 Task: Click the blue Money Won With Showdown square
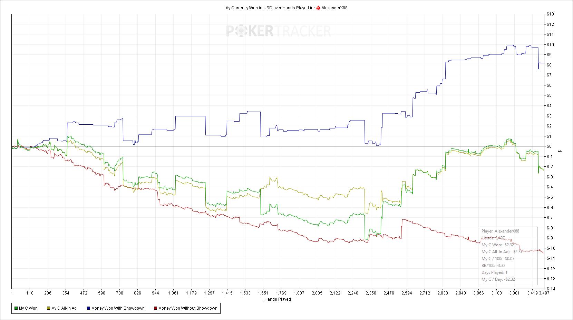(x=88, y=308)
